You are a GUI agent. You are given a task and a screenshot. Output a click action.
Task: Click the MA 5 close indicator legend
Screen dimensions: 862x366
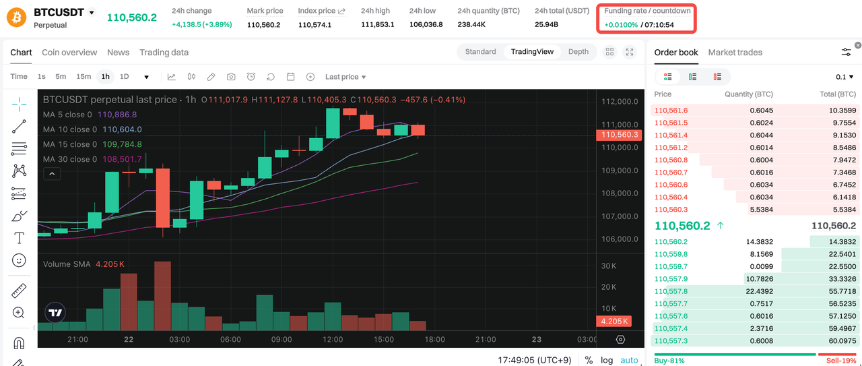[90, 115]
